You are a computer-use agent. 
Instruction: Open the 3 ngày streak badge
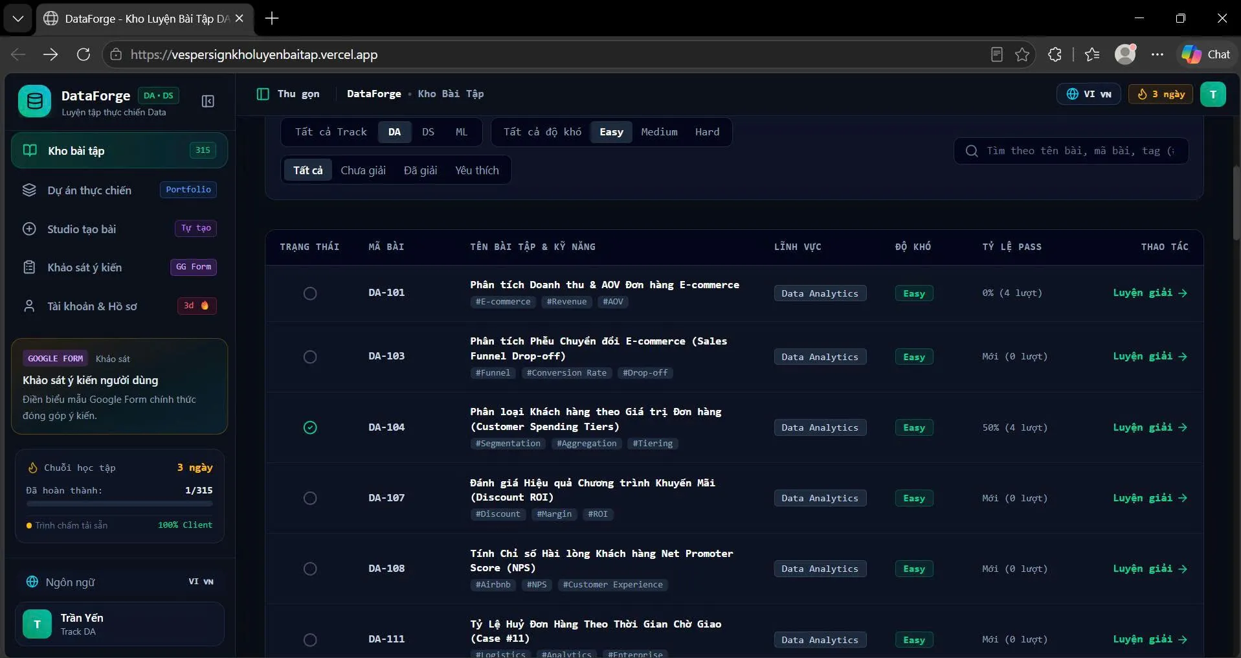coord(1161,94)
